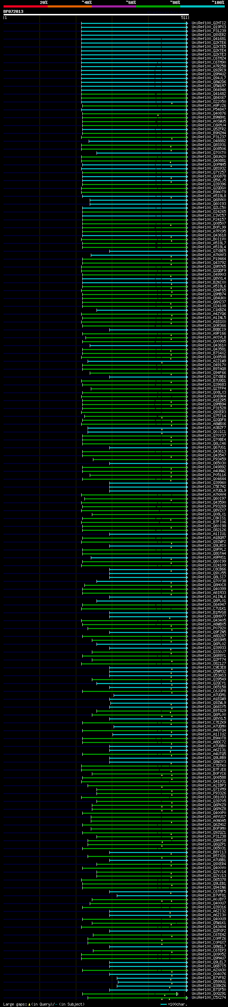This screenshot has width=228, height=1007.
Task: Select hit label UniRef100_Q7Y257
Action: (208, 173)
